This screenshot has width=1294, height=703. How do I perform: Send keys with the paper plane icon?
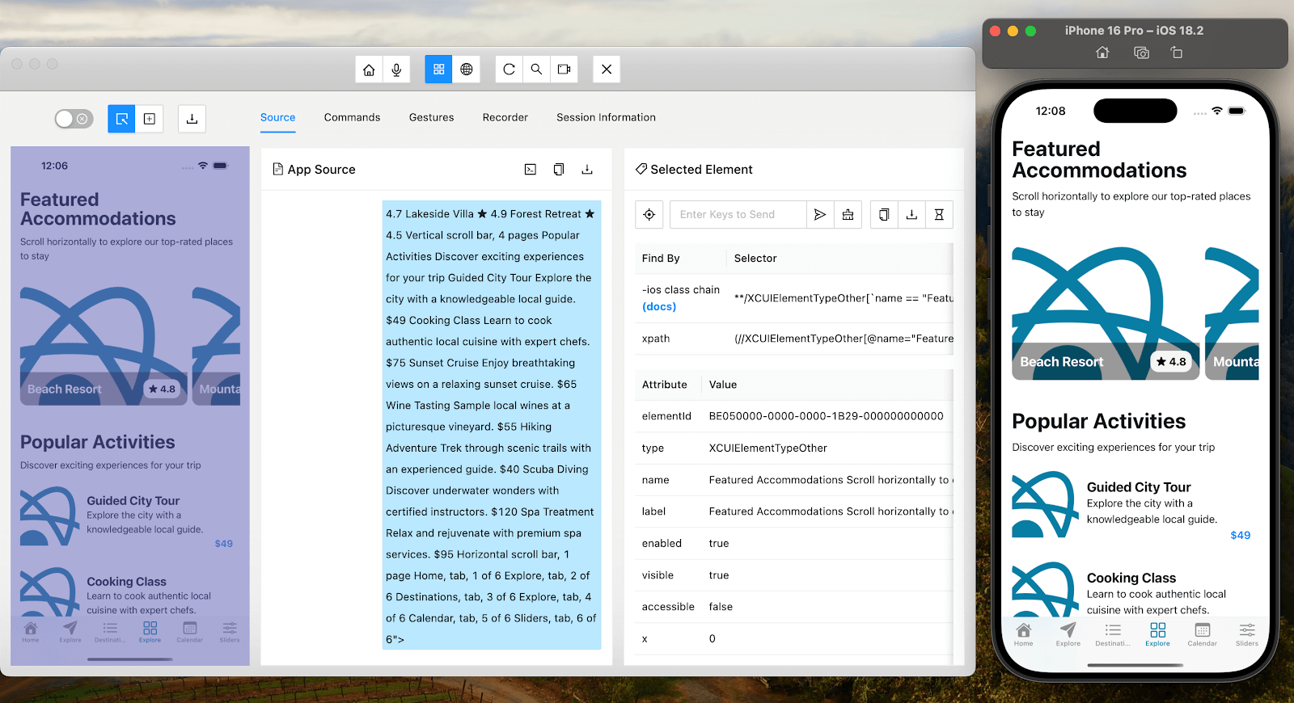point(820,215)
